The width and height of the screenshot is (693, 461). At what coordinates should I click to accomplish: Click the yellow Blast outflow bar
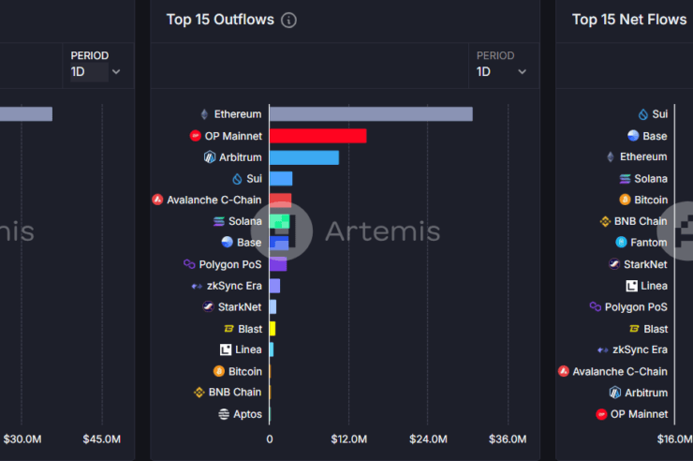pyautogui.click(x=273, y=328)
